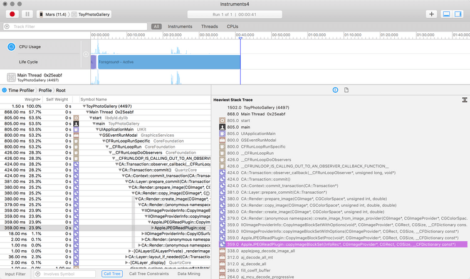Screen dimensions: 470x279
Task: Select the CA::Transaction::commit() tree row
Action: (x=105, y=170)
